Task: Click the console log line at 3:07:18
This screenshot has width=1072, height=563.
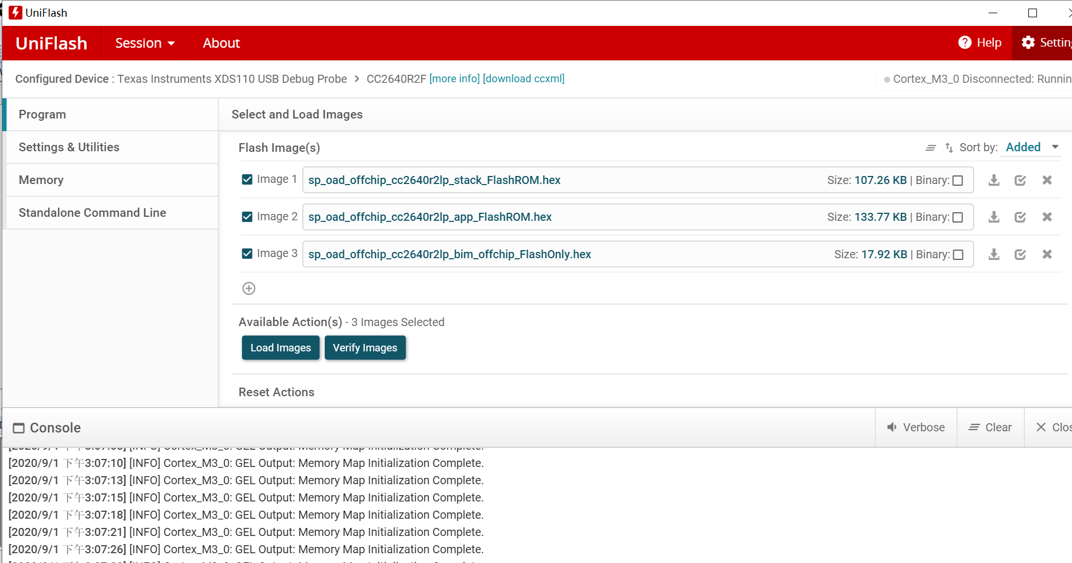Action: click(x=246, y=515)
